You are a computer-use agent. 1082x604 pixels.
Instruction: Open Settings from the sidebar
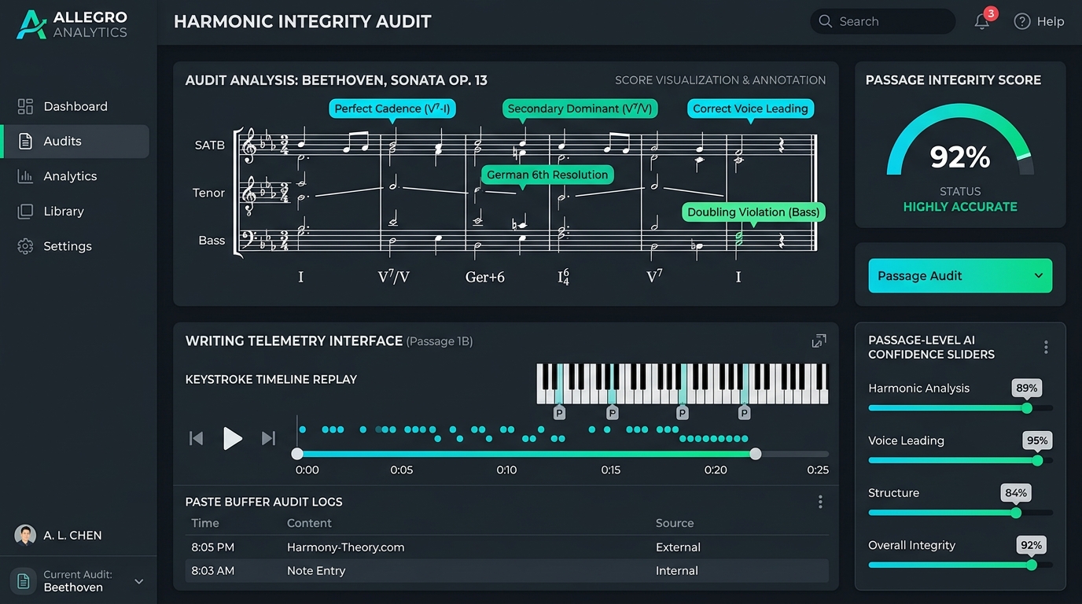(75, 246)
